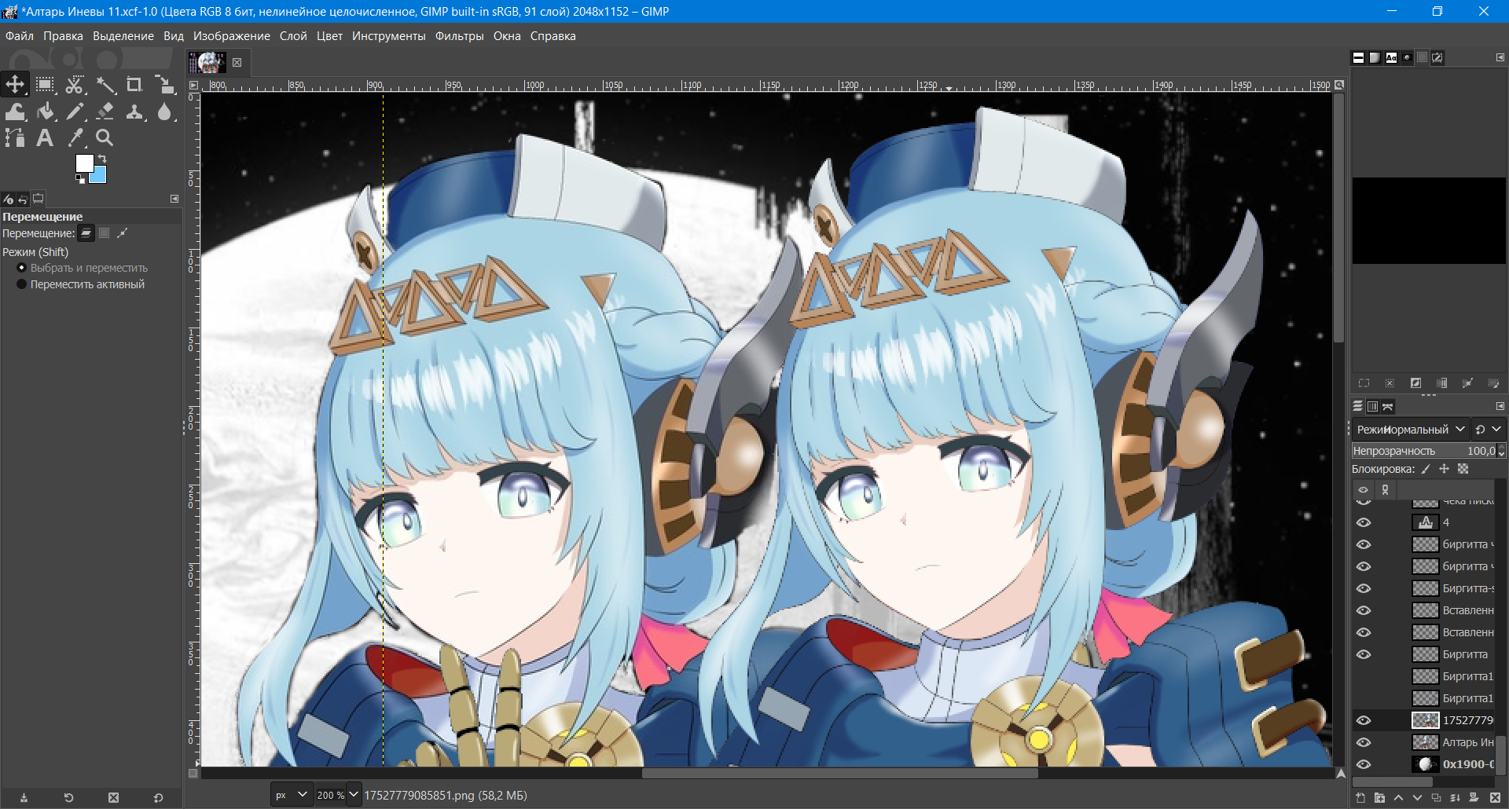
Task: Swap foreground and background colors
Action: point(102,158)
